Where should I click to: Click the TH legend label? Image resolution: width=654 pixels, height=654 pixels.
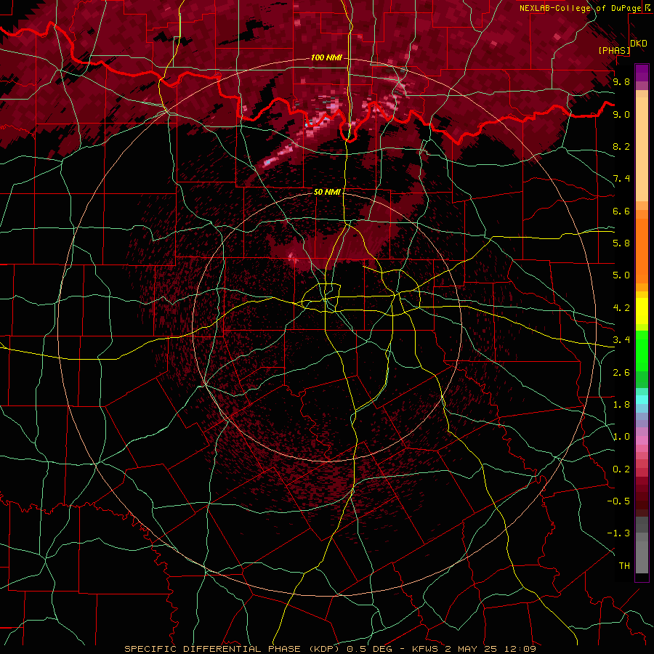pos(624,566)
